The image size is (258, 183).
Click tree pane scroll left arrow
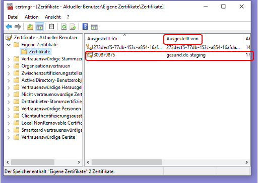point(8,162)
